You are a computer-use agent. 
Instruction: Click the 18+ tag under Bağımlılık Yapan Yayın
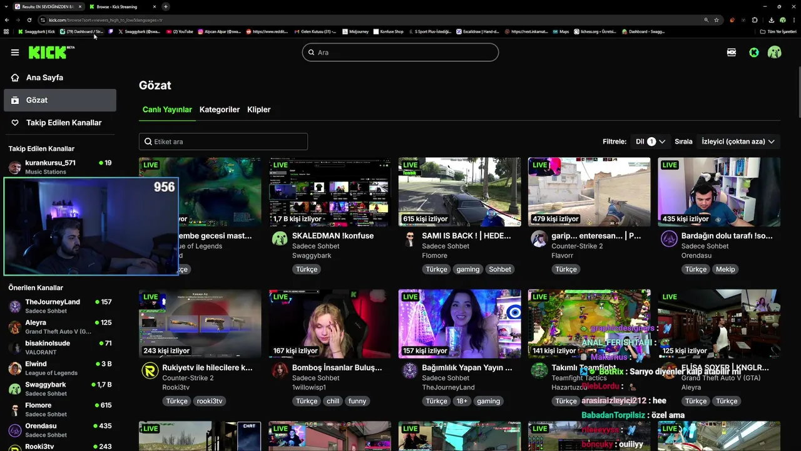click(x=462, y=401)
